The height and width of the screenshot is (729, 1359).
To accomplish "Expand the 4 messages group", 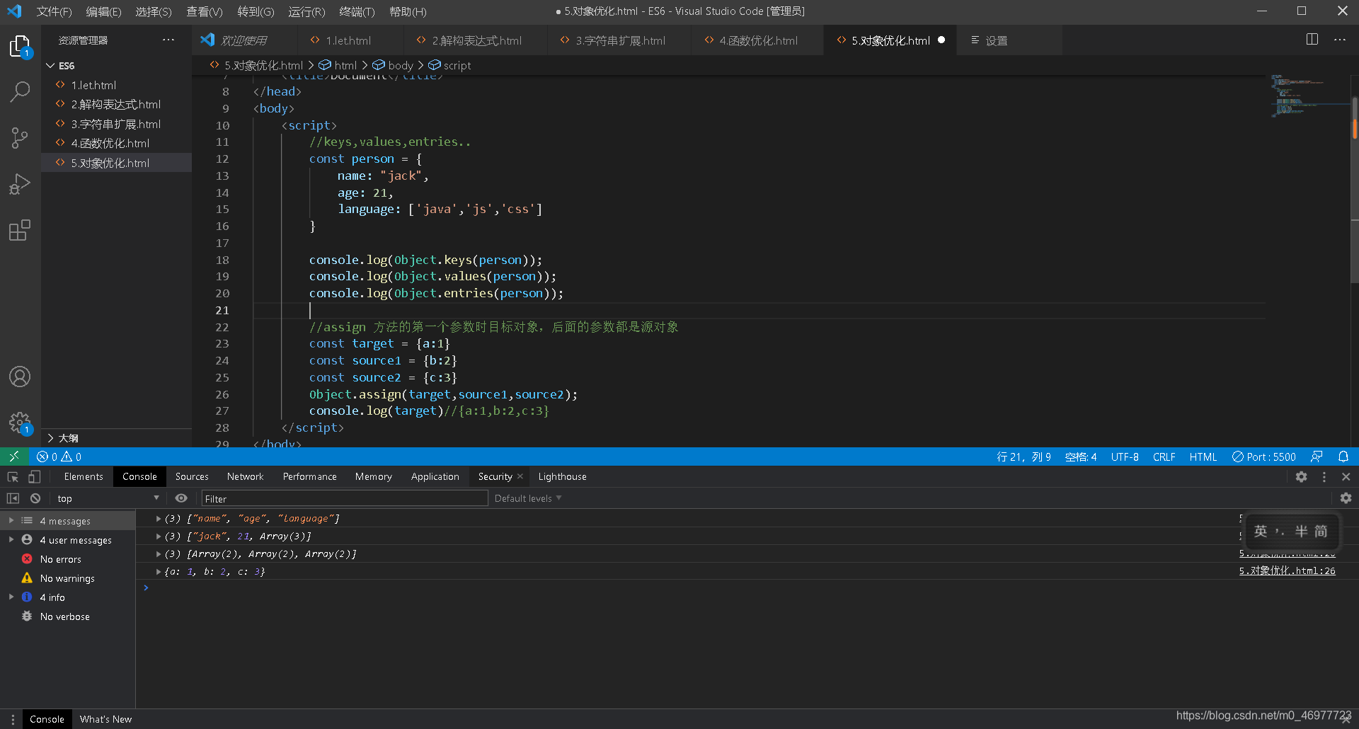I will coord(11,520).
